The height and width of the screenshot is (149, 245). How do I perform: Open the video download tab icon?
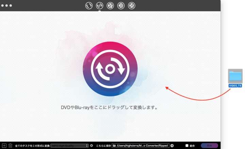(110, 5)
